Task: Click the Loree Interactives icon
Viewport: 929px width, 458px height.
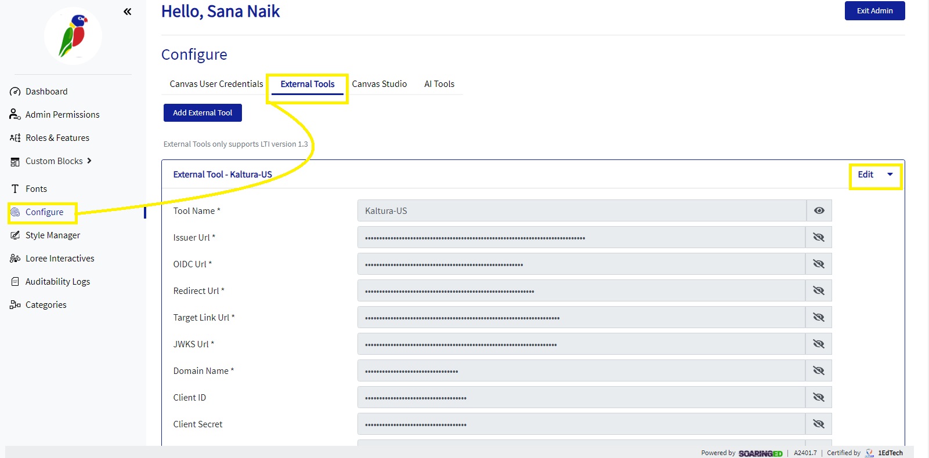Action: (x=15, y=259)
